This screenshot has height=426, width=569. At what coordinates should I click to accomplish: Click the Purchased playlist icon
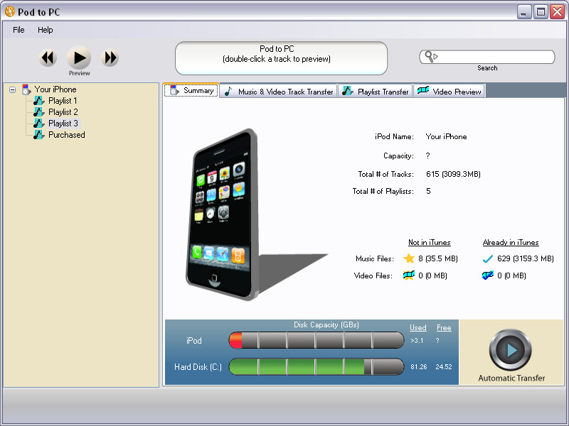click(38, 135)
